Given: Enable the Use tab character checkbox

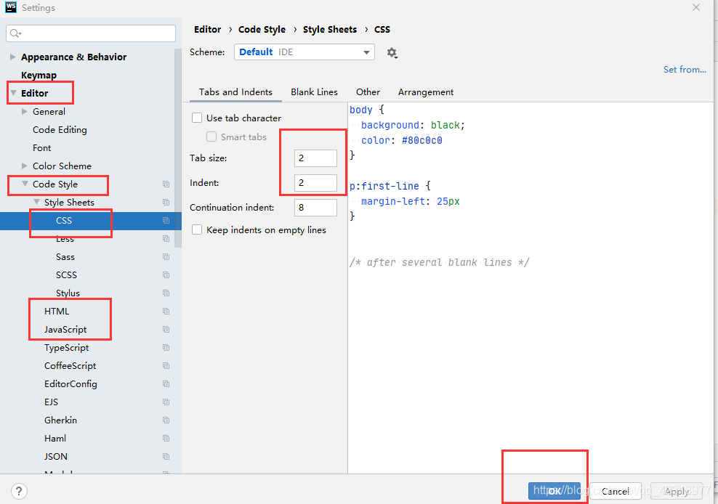Looking at the screenshot, I should (197, 118).
